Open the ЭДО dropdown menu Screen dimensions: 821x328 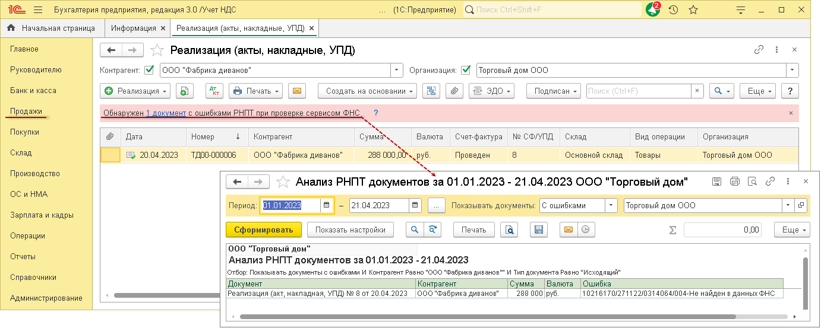pos(491,91)
